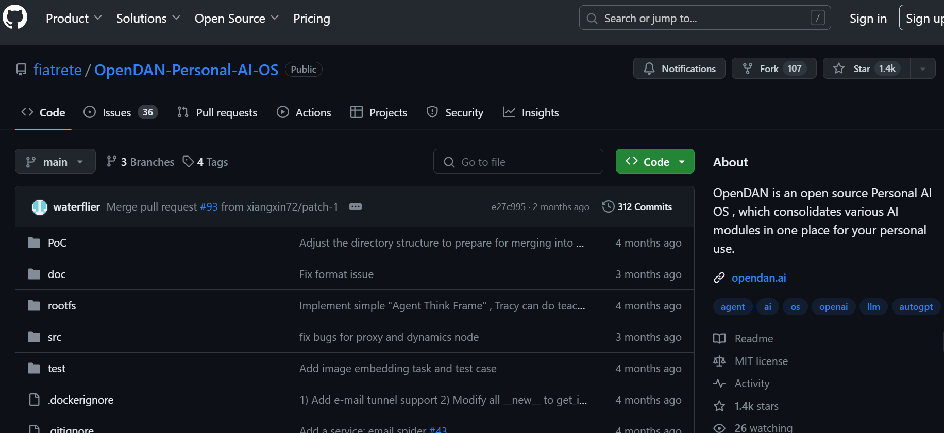Expand the Open Source menu
Screen dimensions: 944x433
click(x=237, y=19)
